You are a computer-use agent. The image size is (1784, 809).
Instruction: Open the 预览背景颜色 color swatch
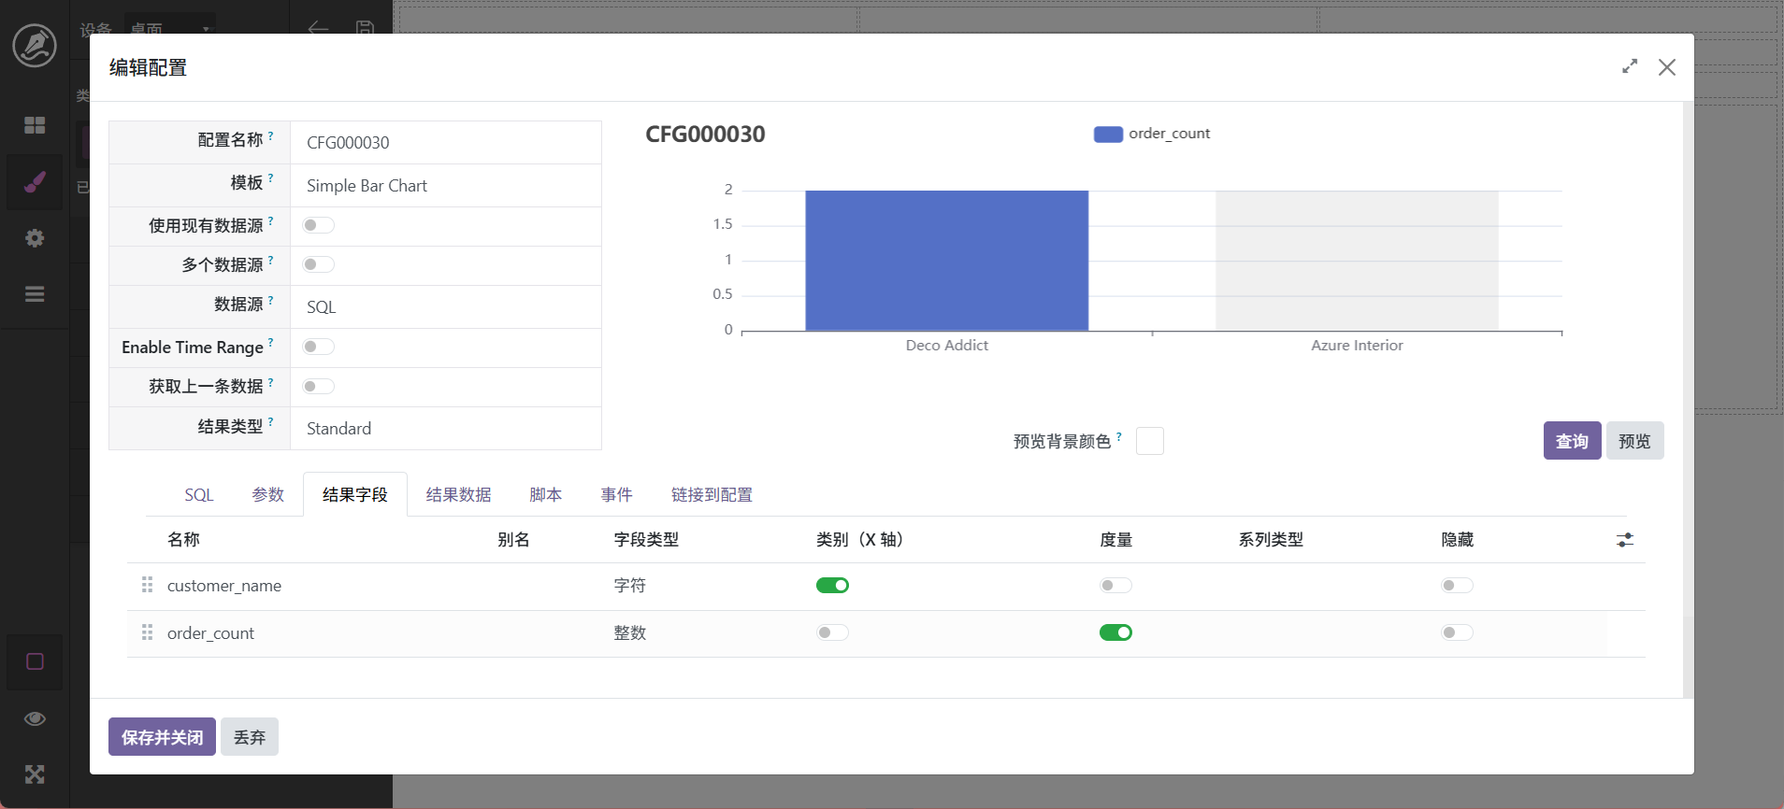tap(1149, 441)
